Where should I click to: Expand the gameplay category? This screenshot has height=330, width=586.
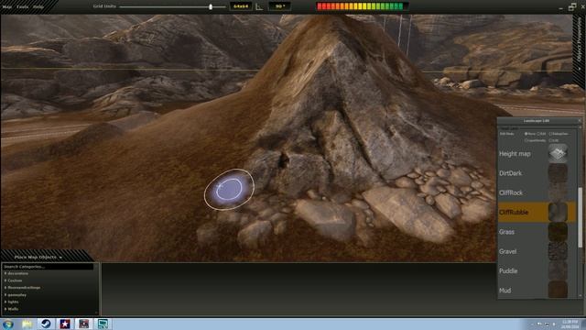(5, 295)
